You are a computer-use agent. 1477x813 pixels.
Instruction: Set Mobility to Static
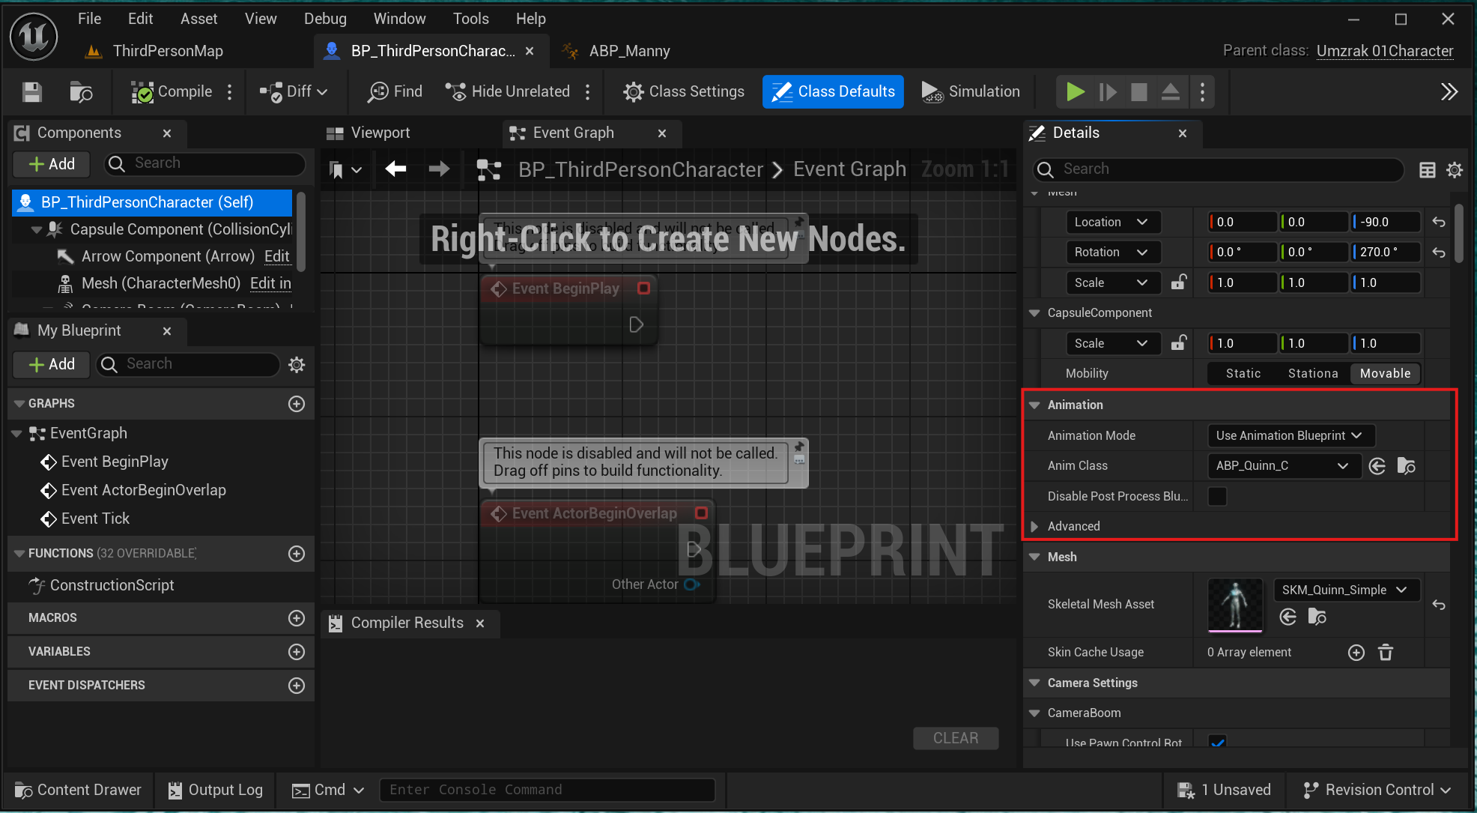1243,373
